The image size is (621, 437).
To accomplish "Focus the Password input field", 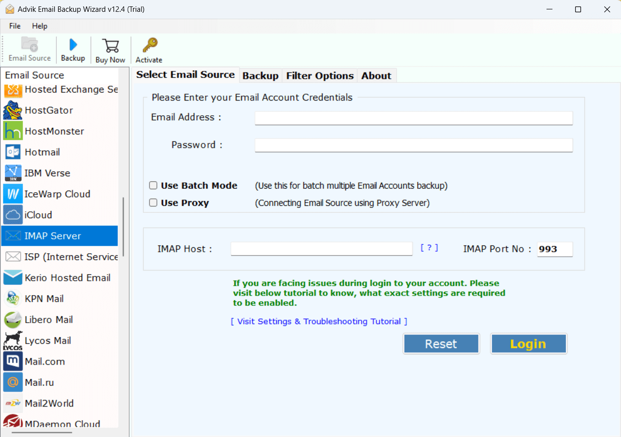I will point(413,145).
